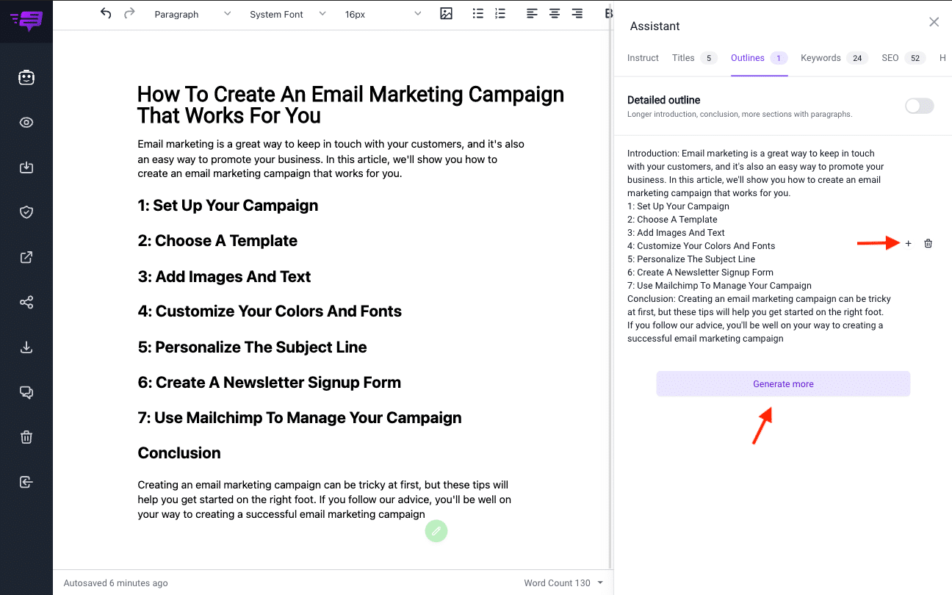
Task: Open the chat feedback icon in sidebar
Action: click(26, 392)
